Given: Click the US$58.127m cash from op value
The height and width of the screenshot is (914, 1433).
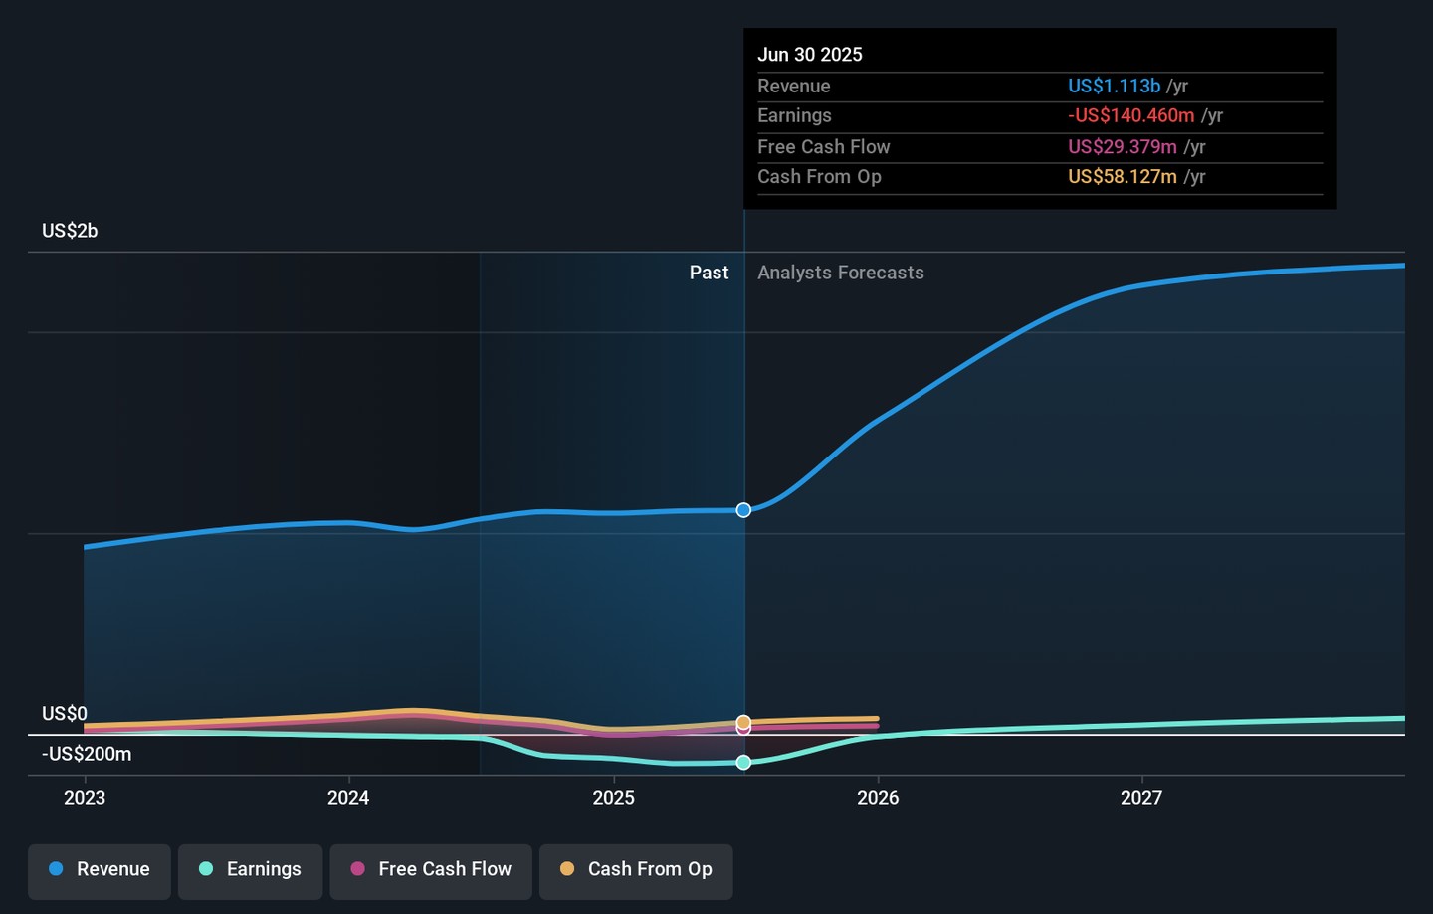Looking at the screenshot, I should point(1122,177).
